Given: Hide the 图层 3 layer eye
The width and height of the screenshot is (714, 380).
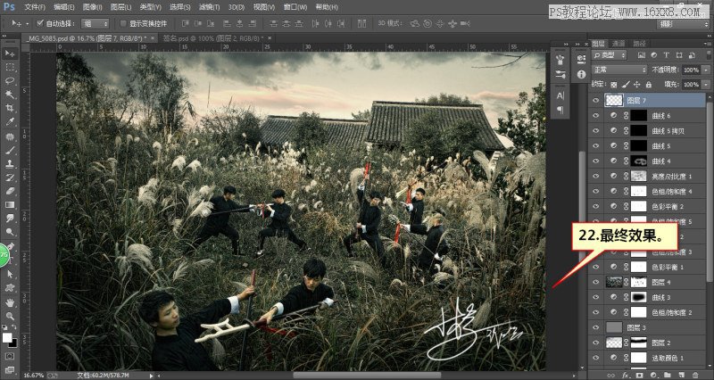Looking at the screenshot, I should (x=595, y=327).
